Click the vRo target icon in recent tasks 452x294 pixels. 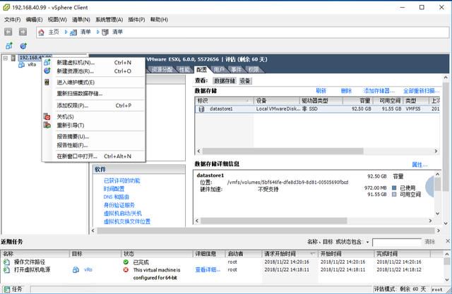click(x=76, y=270)
